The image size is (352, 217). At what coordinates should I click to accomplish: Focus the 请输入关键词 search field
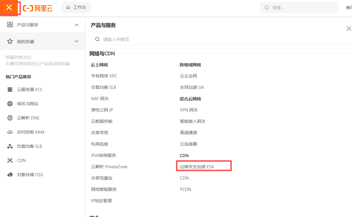[221, 39]
